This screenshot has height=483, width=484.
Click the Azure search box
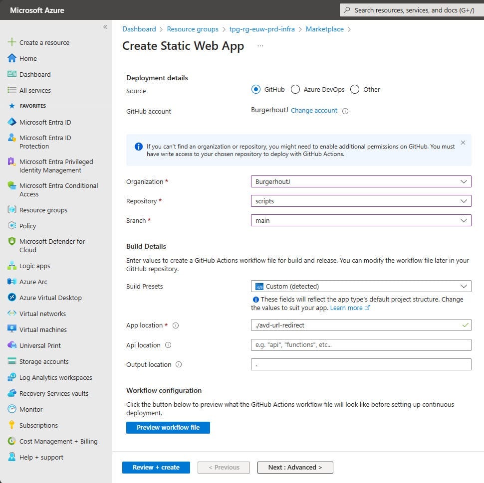pos(412,10)
